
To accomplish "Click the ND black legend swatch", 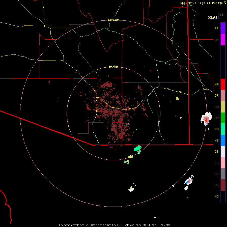I will click(223, 196).
